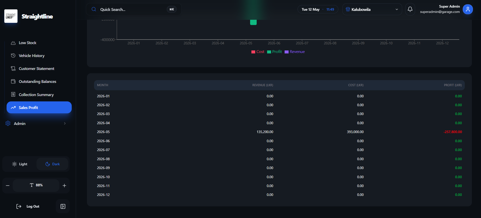Open the Low Stock report
This screenshot has height=218, width=481.
click(x=39, y=43)
